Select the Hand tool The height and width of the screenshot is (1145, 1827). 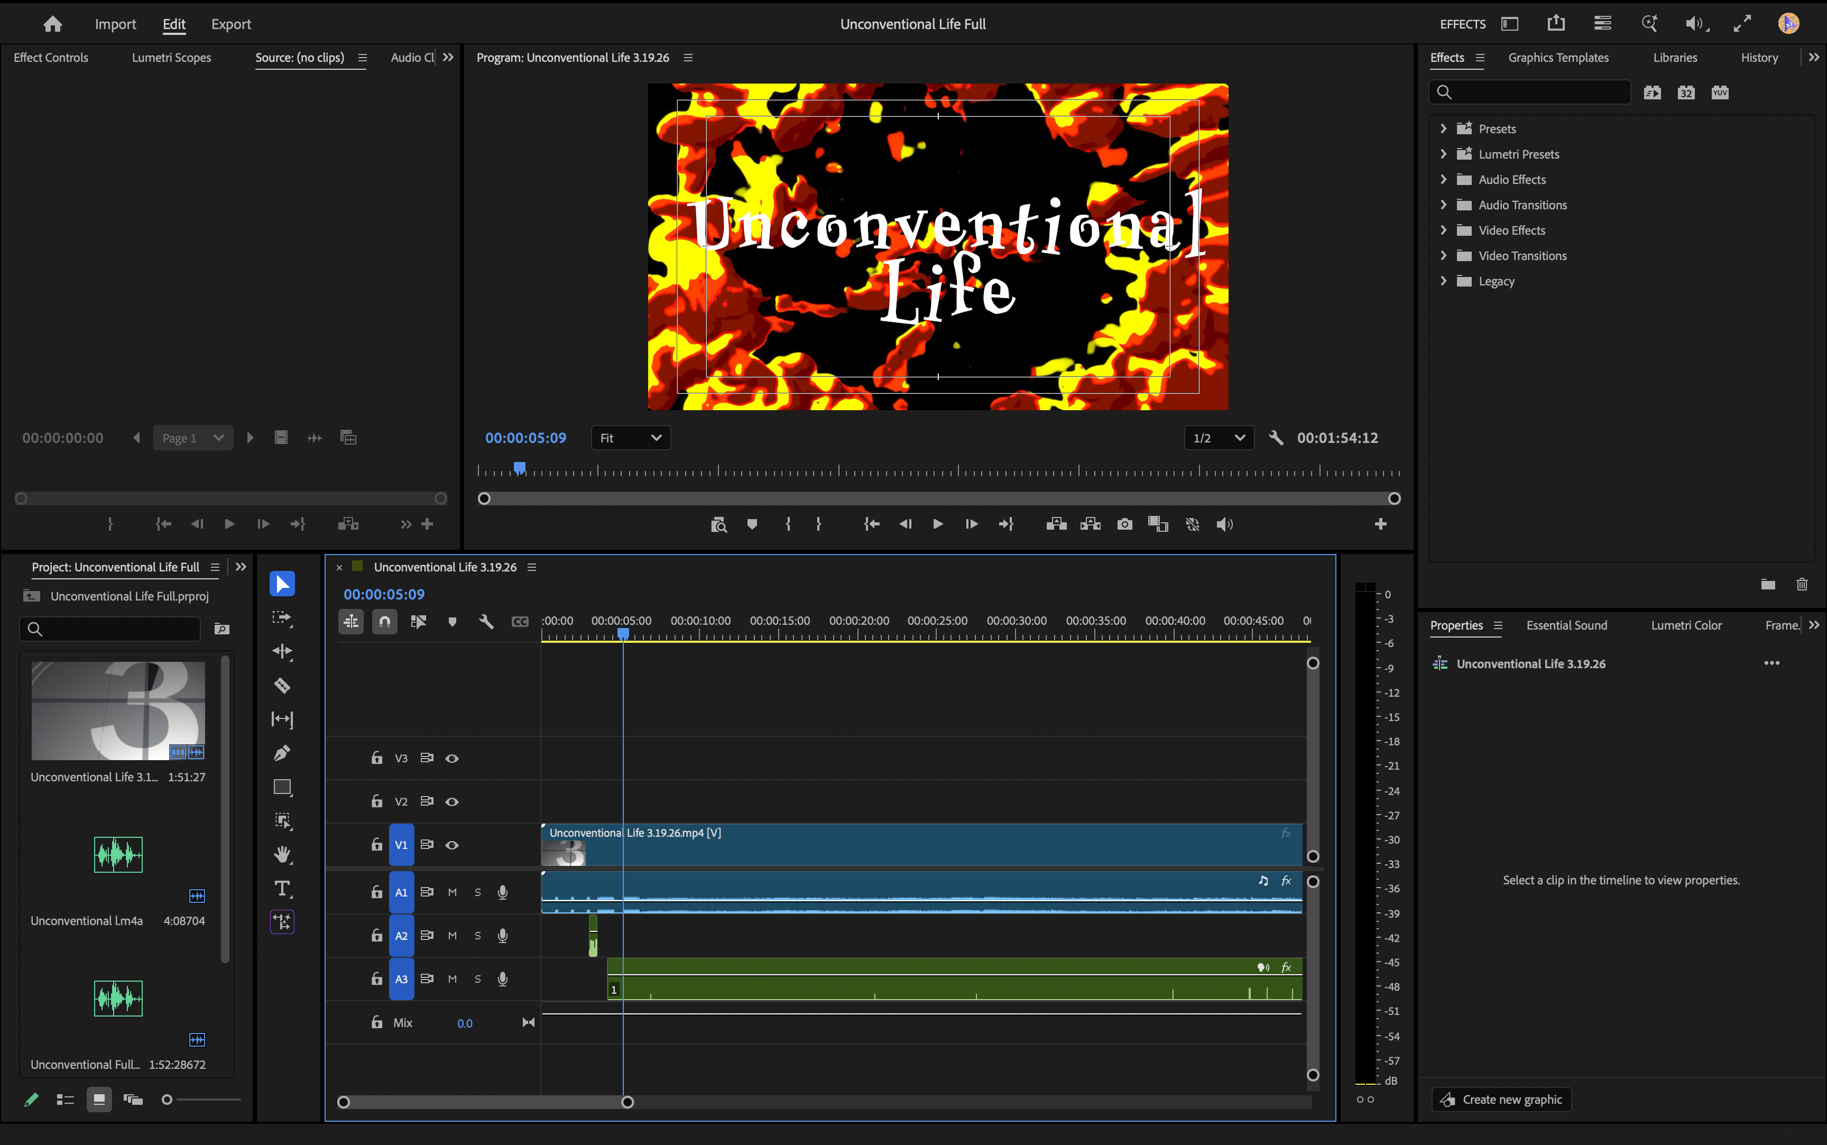point(282,854)
